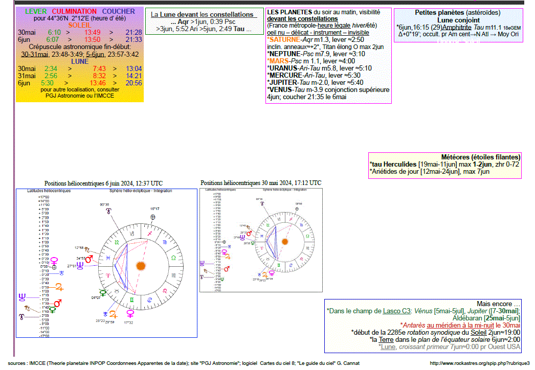Screen dimensions: 535x370
Task: Select the 21:33 sunset time
Action: point(134,39)
